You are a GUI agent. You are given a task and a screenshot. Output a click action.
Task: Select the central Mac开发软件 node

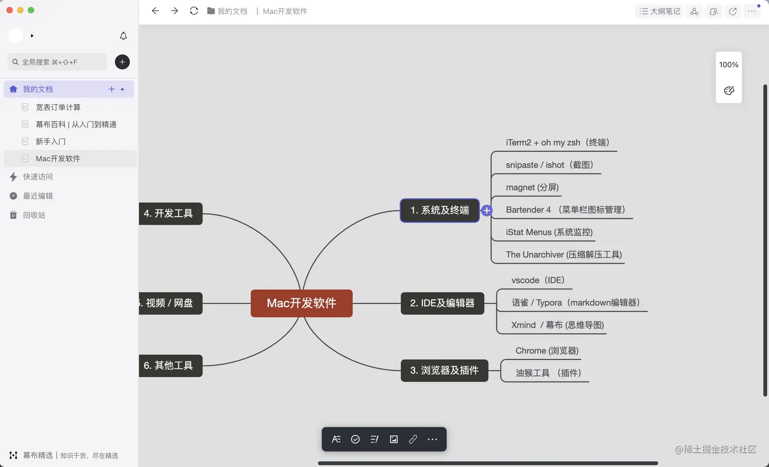302,303
